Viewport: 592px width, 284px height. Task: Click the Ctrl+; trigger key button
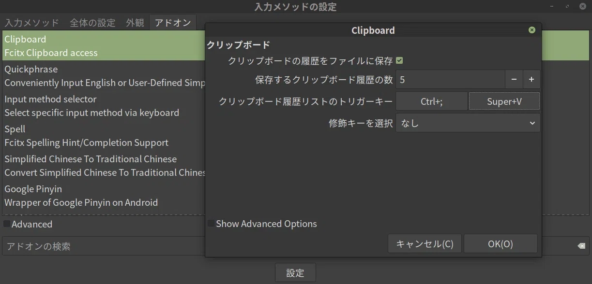pyautogui.click(x=432, y=101)
